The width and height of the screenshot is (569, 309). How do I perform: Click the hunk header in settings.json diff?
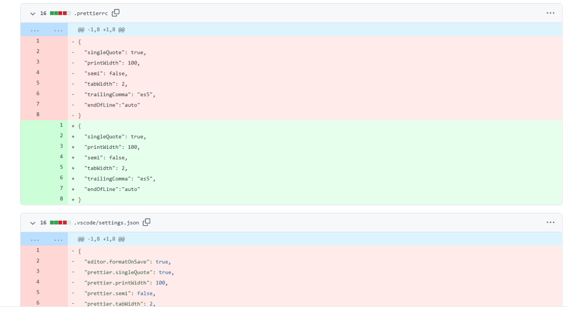tap(102, 239)
